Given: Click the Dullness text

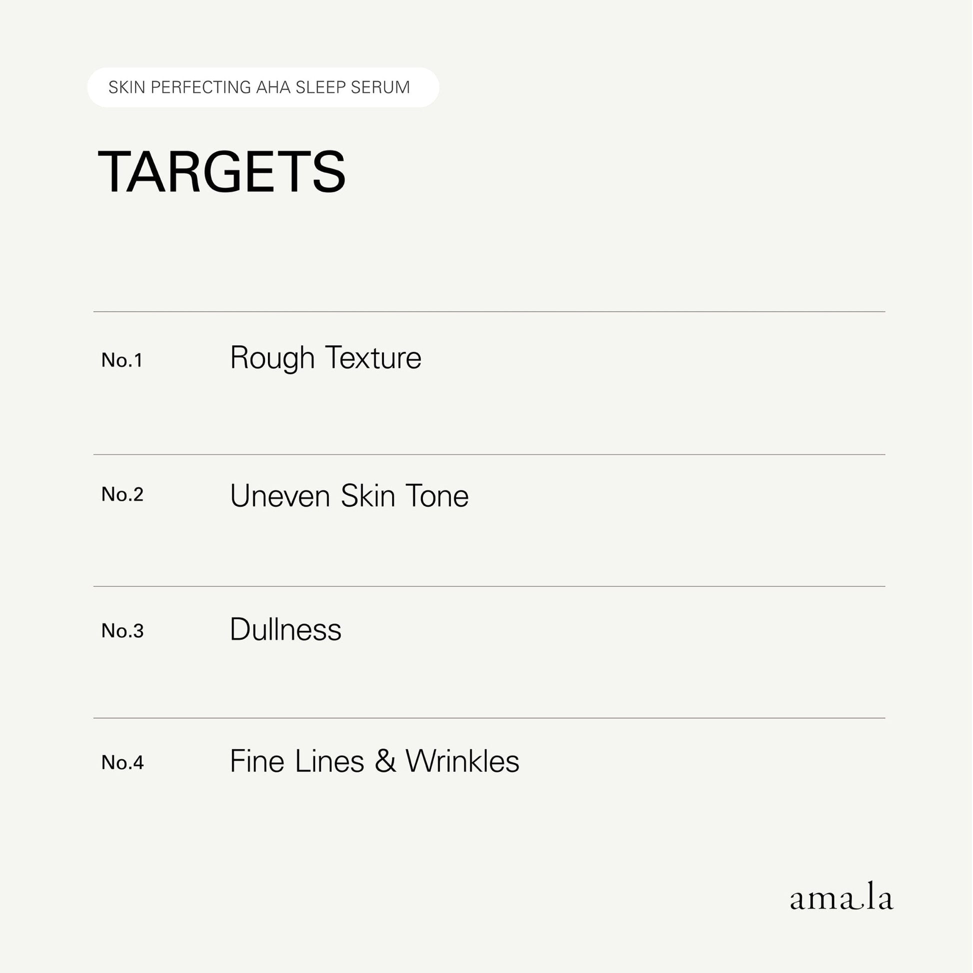Looking at the screenshot, I should click(286, 629).
